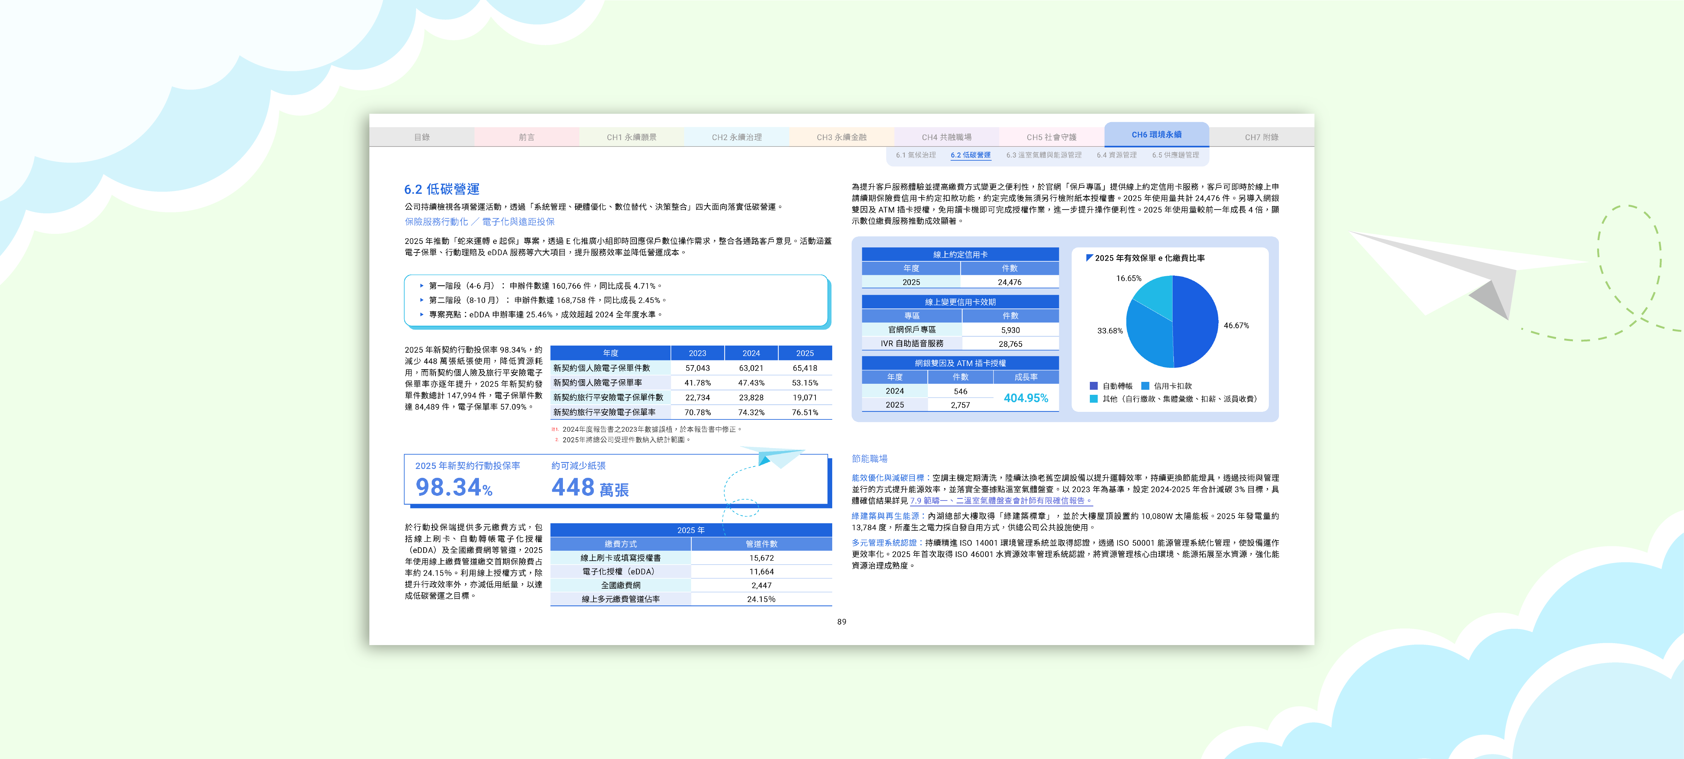Viewport: 1684px width, 759px height.
Task: Click the 15,672 table cell
Action: pos(761,558)
